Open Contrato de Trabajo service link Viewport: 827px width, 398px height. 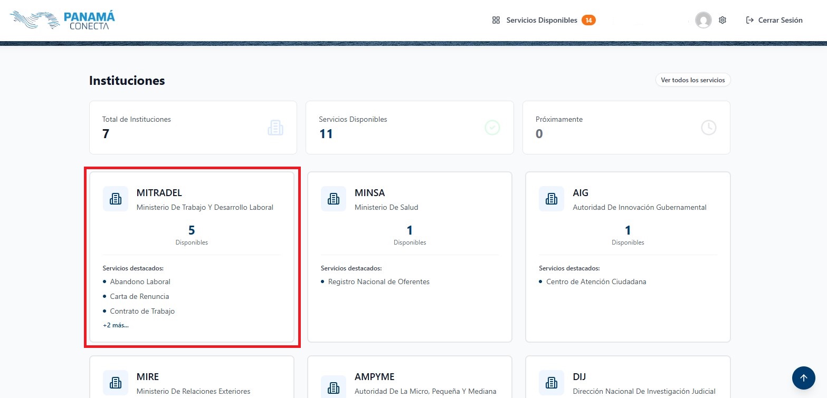point(142,311)
